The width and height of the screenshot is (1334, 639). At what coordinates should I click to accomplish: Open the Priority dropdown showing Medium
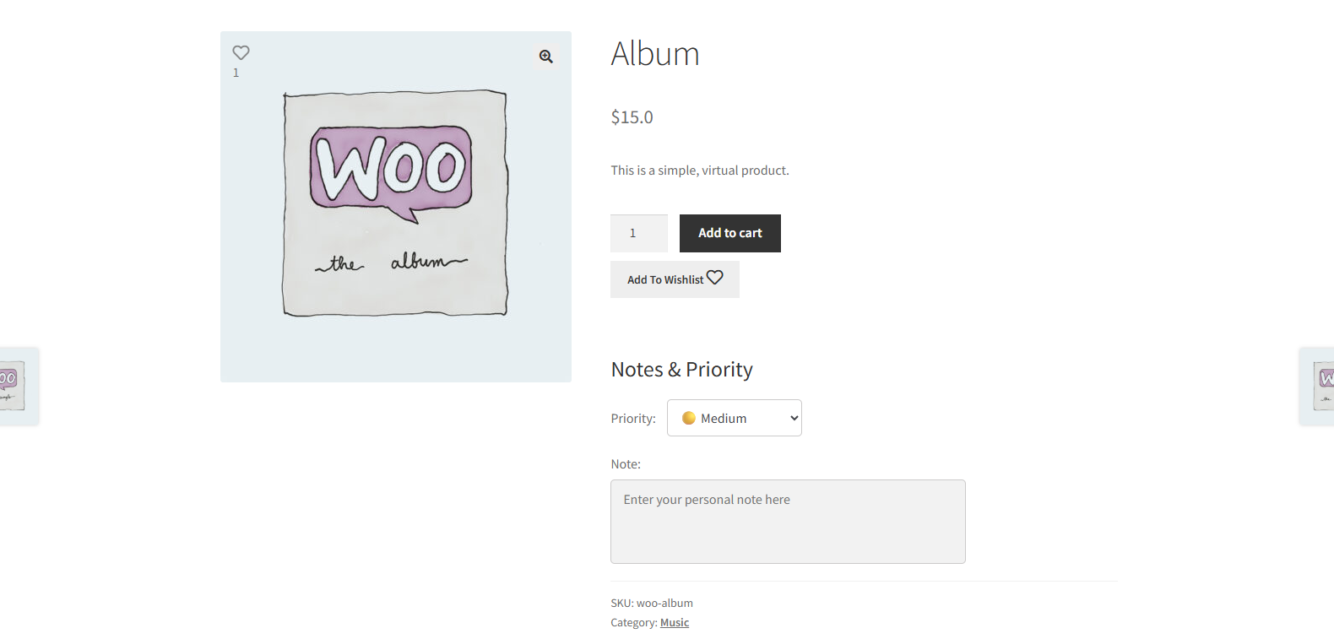point(734,418)
